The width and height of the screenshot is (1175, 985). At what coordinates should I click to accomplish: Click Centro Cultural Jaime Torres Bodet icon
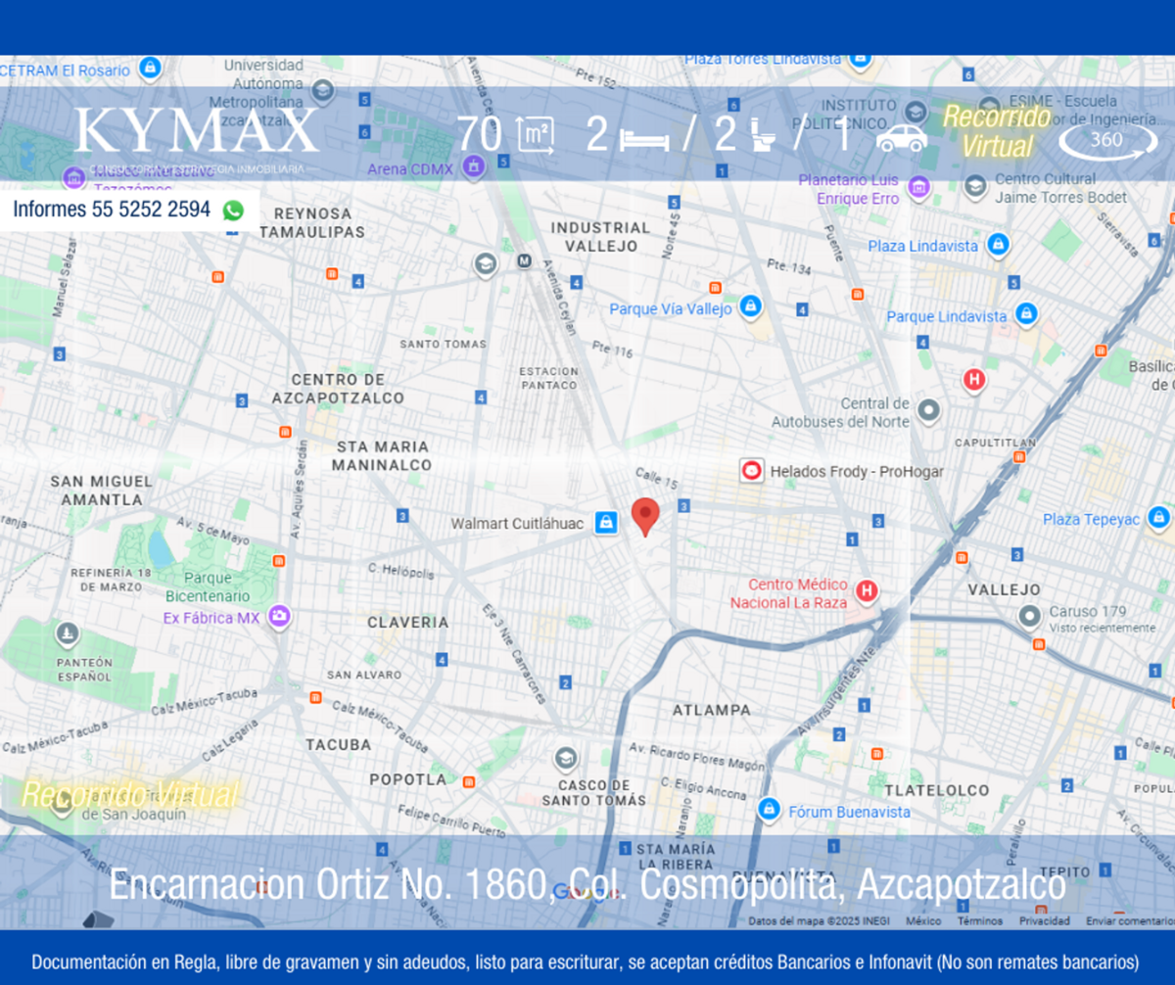975,186
